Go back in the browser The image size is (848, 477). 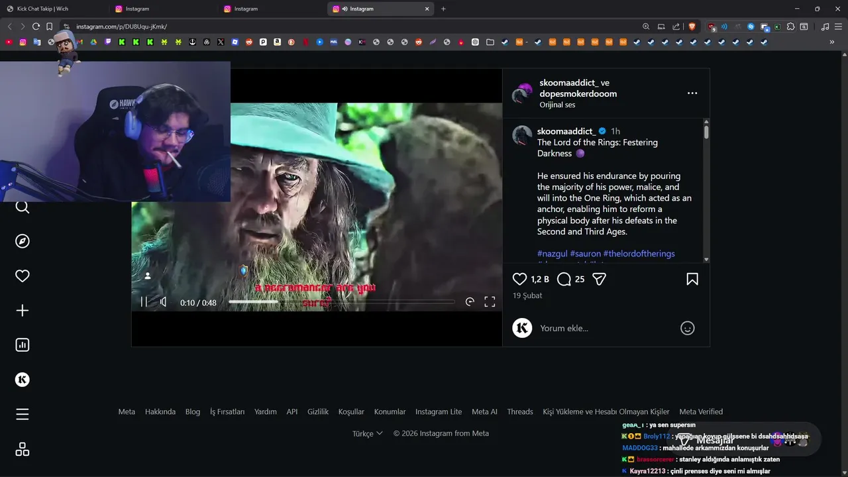pyautogui.click(x=9, y=26)
